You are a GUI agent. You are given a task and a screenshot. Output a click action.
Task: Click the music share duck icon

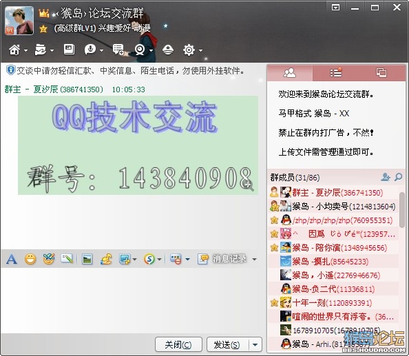click(x=106, y=259)
